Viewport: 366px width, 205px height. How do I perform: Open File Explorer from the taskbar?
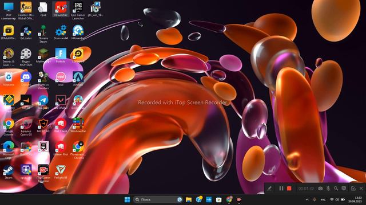[x=189, y=199]
